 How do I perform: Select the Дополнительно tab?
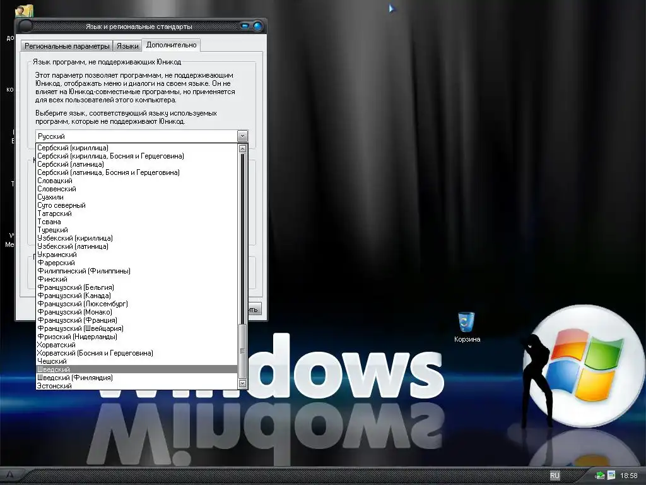pyautogui.click(x=172, y=45)
